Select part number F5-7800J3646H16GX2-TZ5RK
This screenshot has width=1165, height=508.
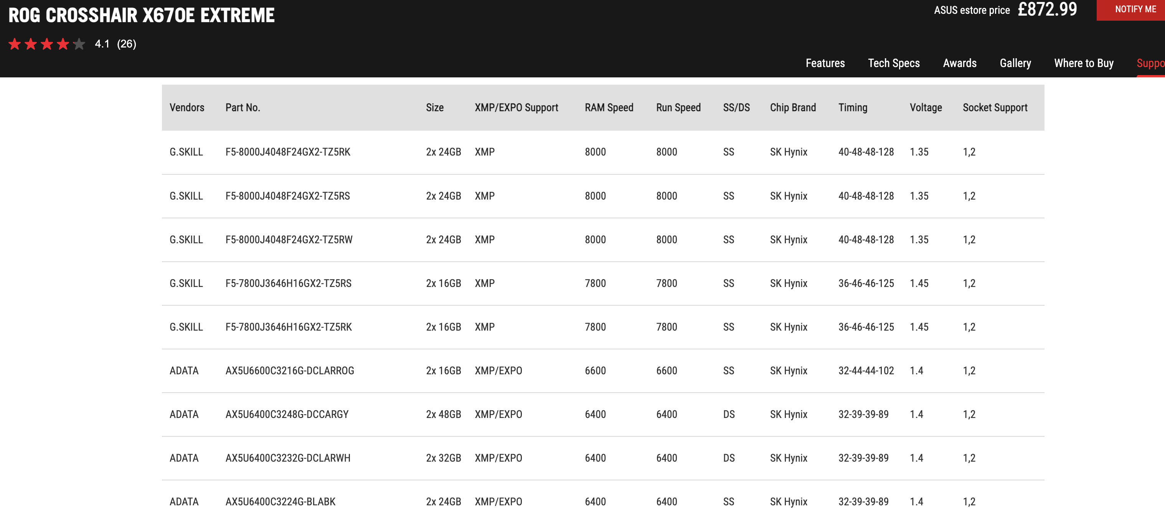coord(289,327)
